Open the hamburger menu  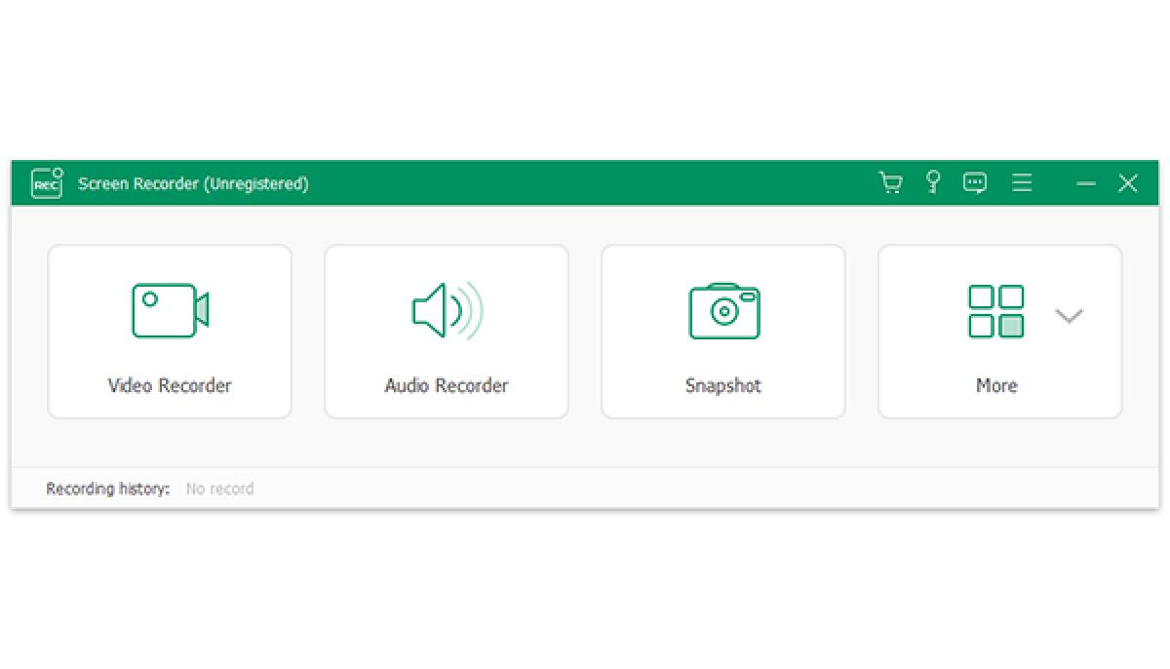(x=1022, y=182)
